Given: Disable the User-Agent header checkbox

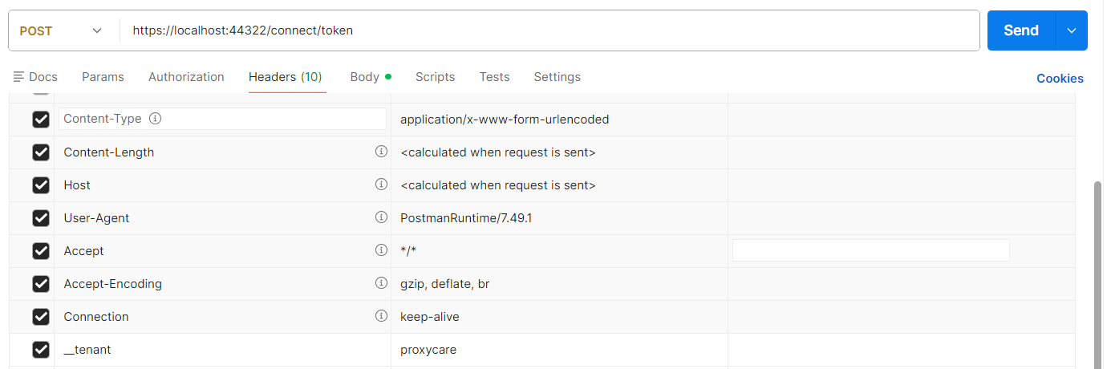Looking at the screenshot, I should [x=41, y=218].
